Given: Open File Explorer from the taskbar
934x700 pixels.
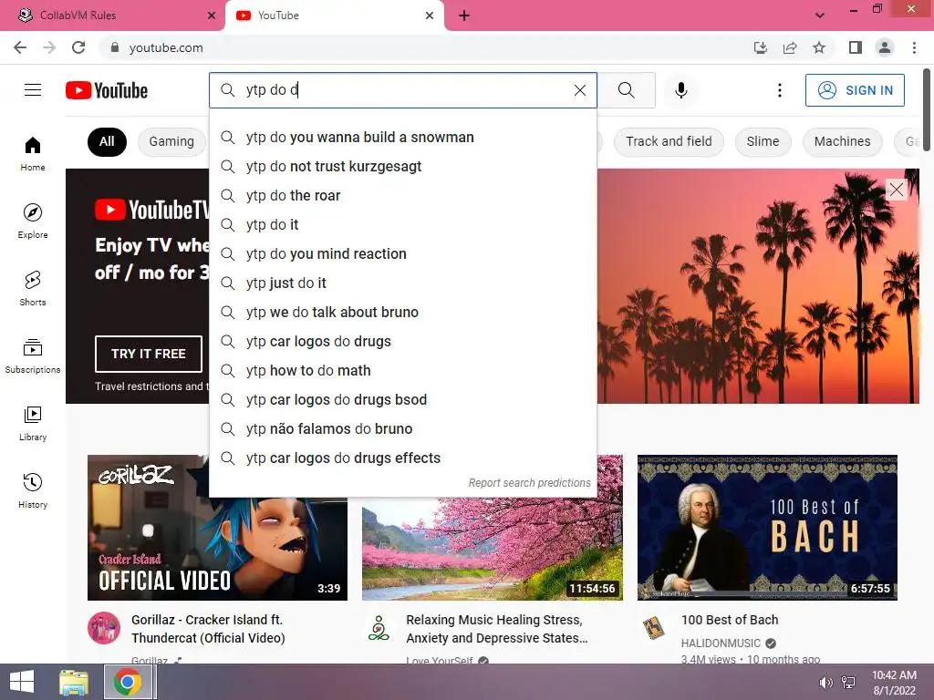Looking at the screenshot, I should point(74,682).
